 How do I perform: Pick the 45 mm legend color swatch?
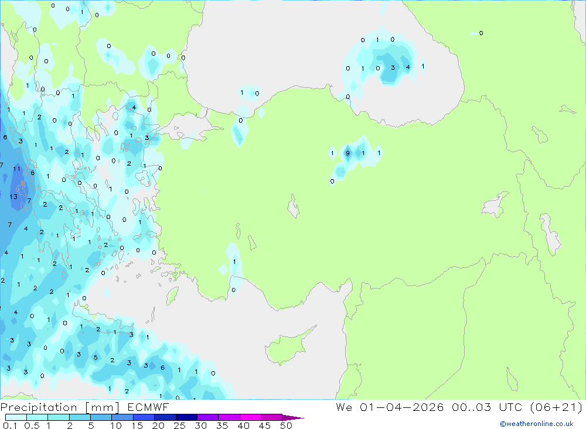tap(271, 417)
